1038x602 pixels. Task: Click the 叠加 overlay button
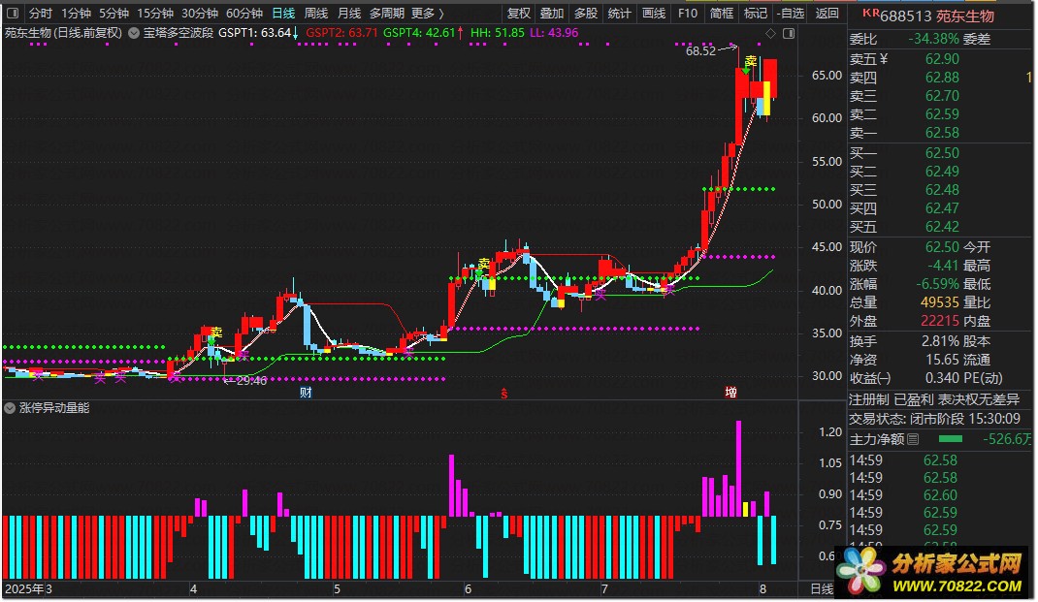pos(551,14)
